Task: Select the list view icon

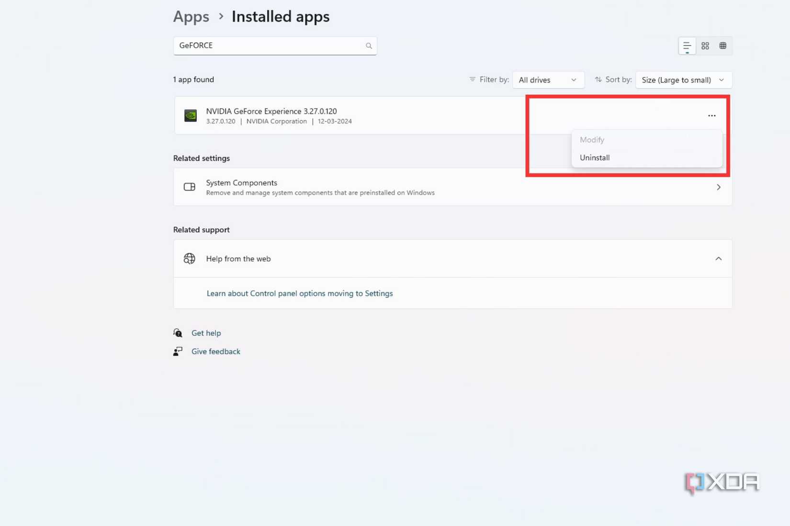Action: [687, 45]
